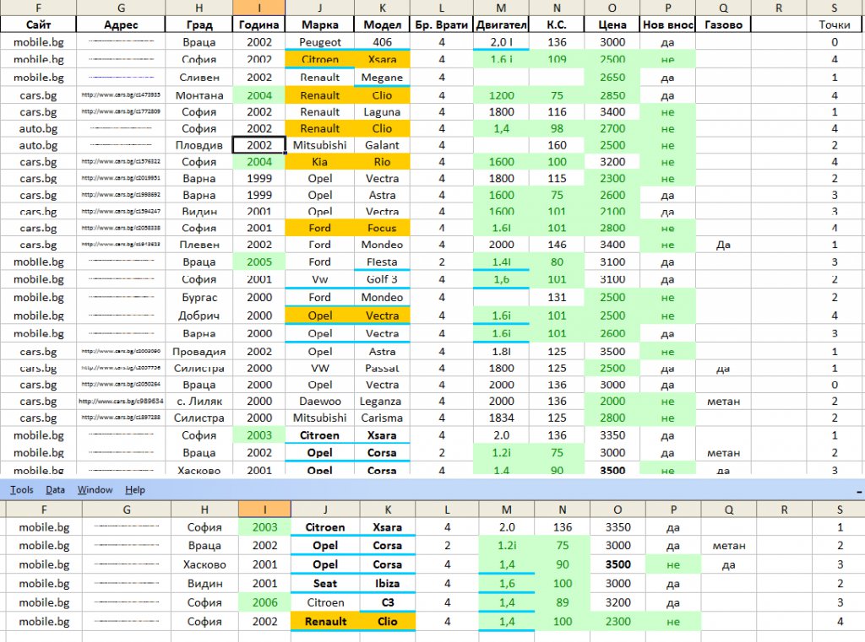865x642 pixels.
Task: Select the "Цена" header cell
Action: tap(612, 24)
